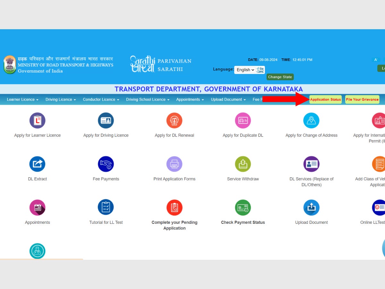Click Complete your Pending Application icon
This screenshot has width=385, height=289.
(174, 207)
